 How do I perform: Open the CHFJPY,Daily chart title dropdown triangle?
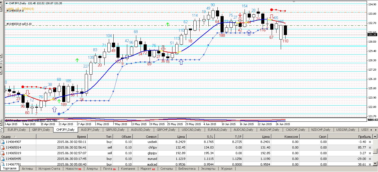tap(7, 3)
